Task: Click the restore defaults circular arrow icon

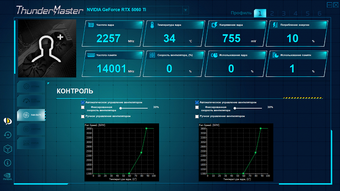Action: point(7,135)
